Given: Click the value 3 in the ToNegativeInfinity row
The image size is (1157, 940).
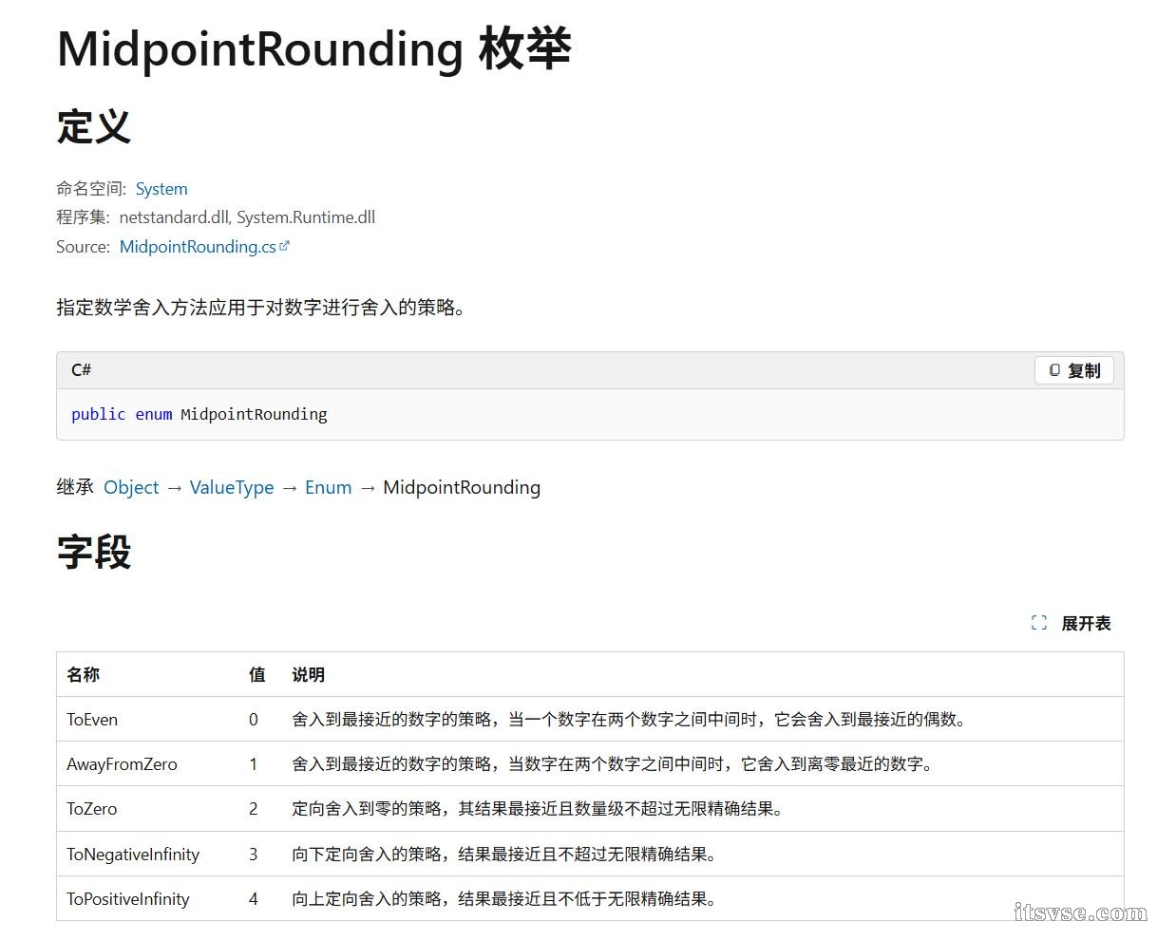Looking at the screenshot, I should point(254,855).
